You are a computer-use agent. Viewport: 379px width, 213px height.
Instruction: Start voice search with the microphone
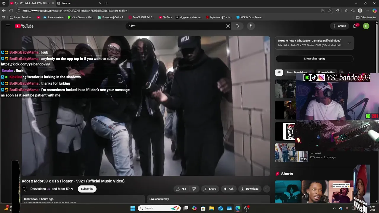tap(251, 26)
